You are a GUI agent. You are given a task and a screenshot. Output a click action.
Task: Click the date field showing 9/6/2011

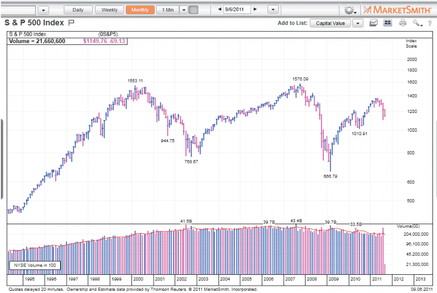click(x=237, y=10)
